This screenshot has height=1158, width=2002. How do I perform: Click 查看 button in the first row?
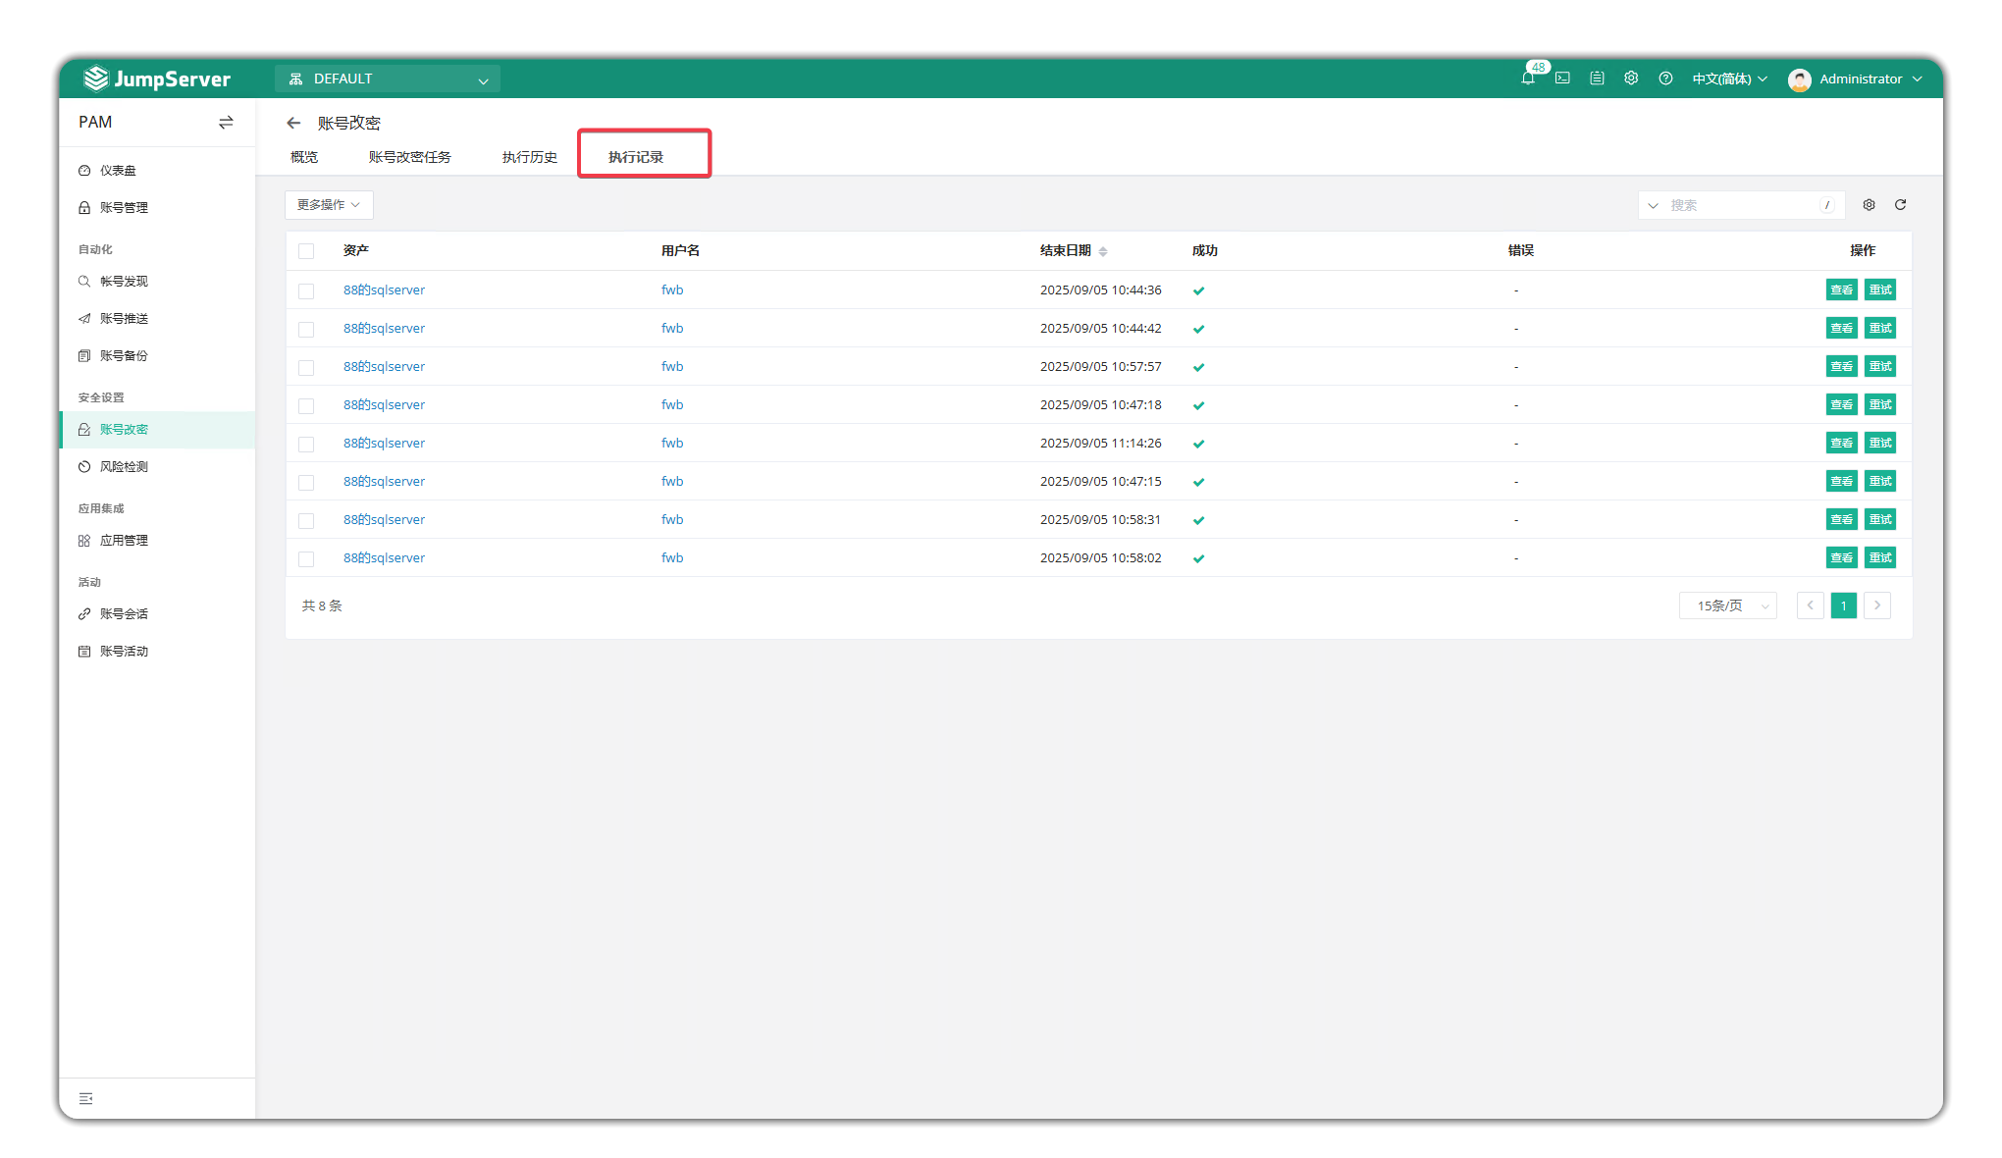click(1841, 290)
